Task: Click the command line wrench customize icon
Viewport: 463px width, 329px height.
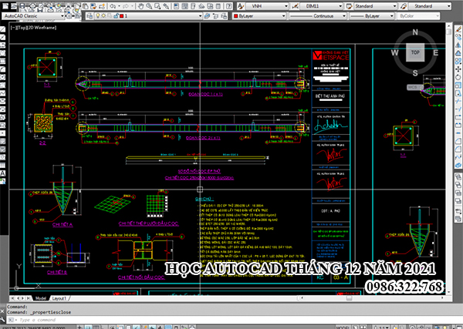Action: 2,320
